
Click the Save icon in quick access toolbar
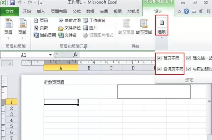[12, 3]
